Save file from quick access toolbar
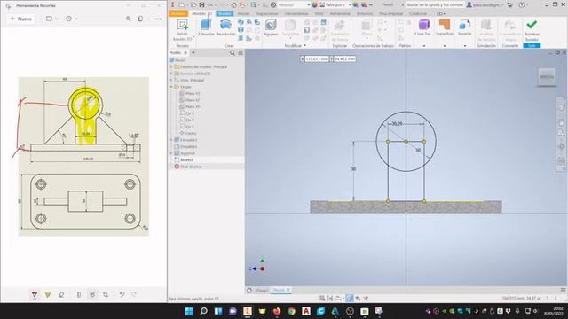 point(201,5)
